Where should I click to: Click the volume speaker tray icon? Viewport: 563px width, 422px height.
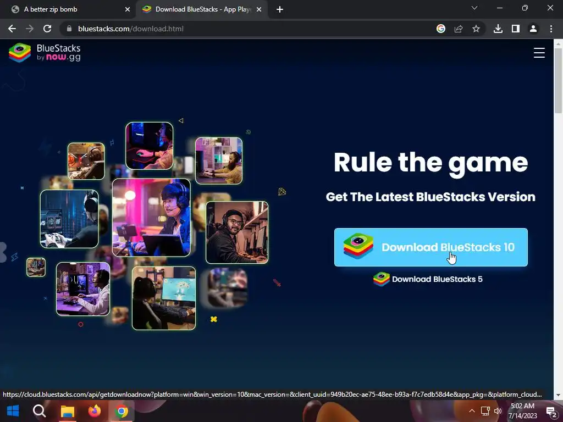coord(498,411)
